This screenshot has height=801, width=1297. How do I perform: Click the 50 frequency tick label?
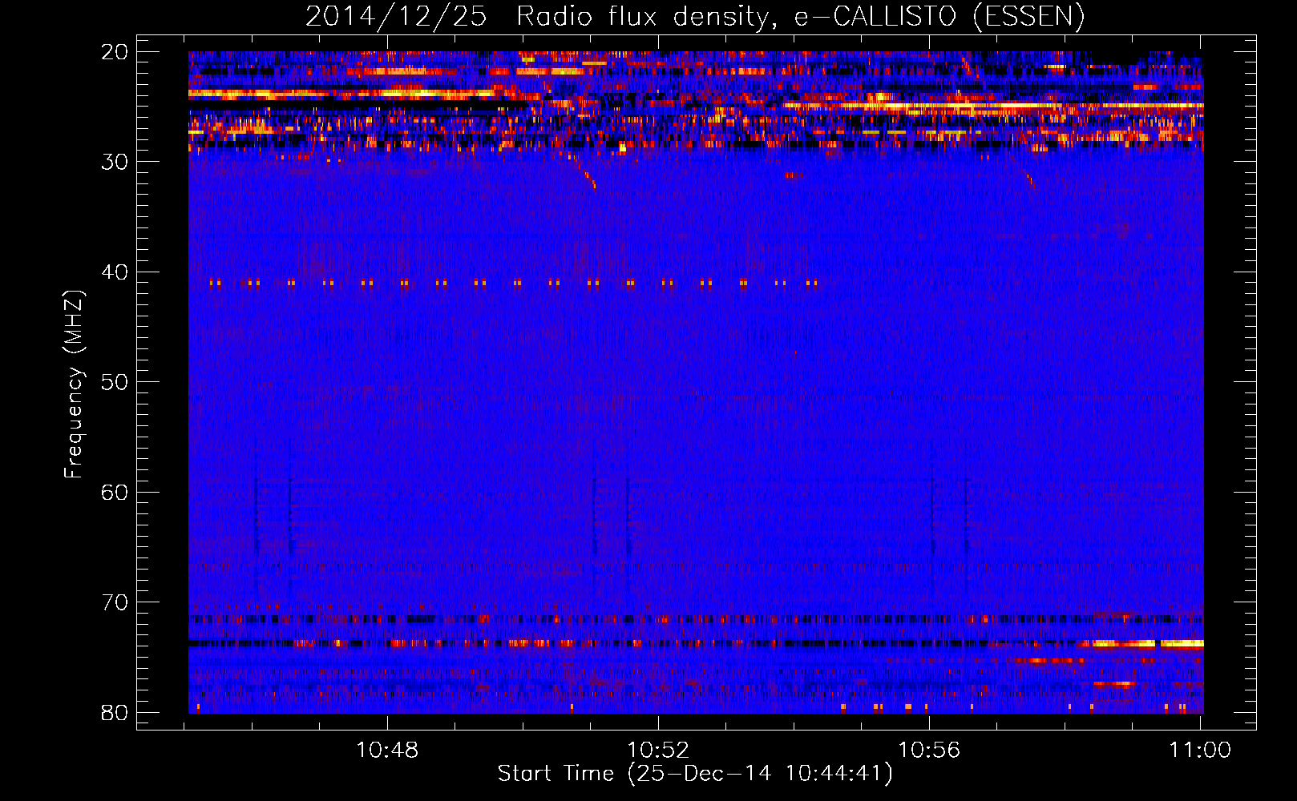[115, 382]
